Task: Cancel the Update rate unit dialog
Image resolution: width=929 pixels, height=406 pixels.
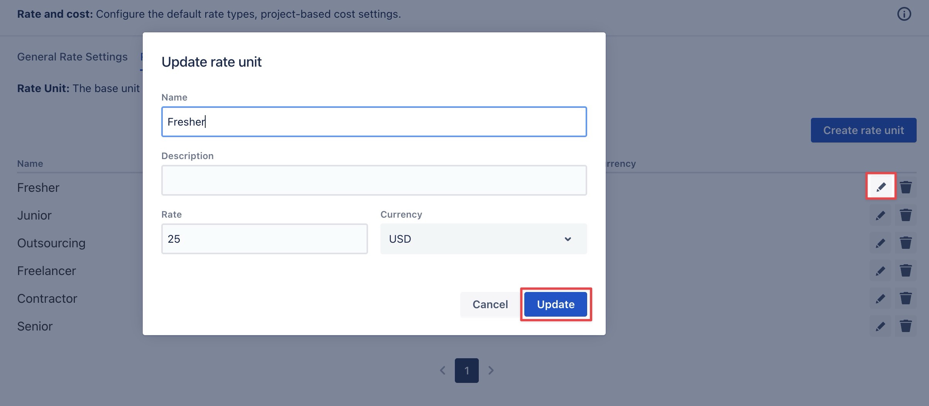Action: tap(490, 304)
